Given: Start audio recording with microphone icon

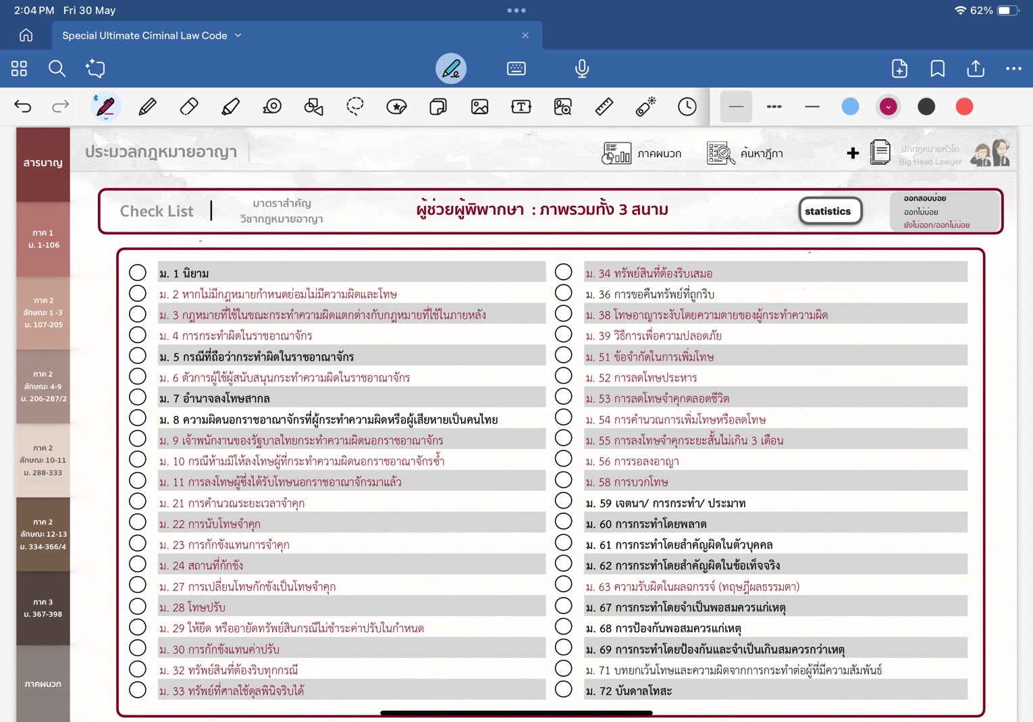Looking at the screenshot, I should 582,68.
